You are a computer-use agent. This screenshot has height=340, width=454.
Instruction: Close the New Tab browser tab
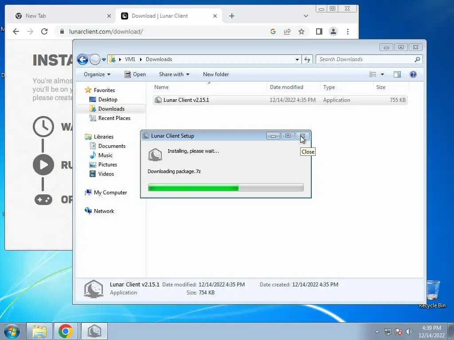(109, 16)
